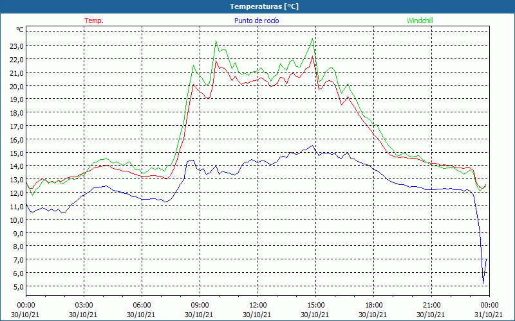The height and width of the screenshot is (321, 515).
Task: Click the 21,0 y-axis value
Action: (17, 73)
